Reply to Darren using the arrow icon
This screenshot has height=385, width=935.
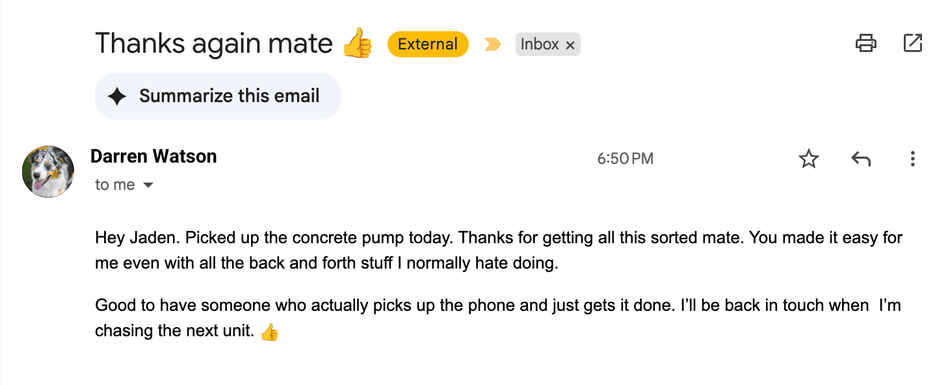[x=861, y=159]
